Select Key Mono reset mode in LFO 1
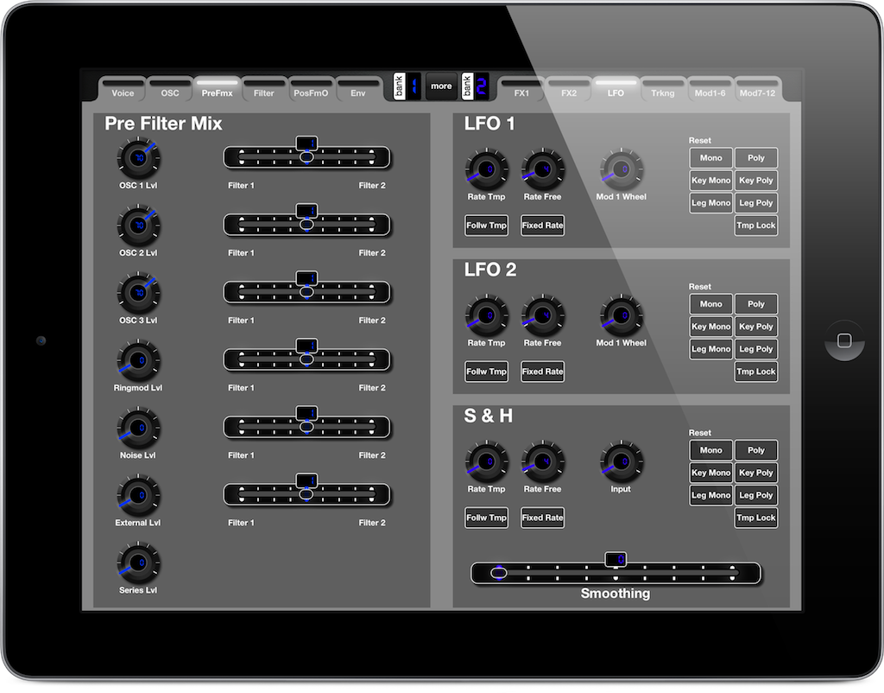884x693 pixels. (x=710, y=180)
